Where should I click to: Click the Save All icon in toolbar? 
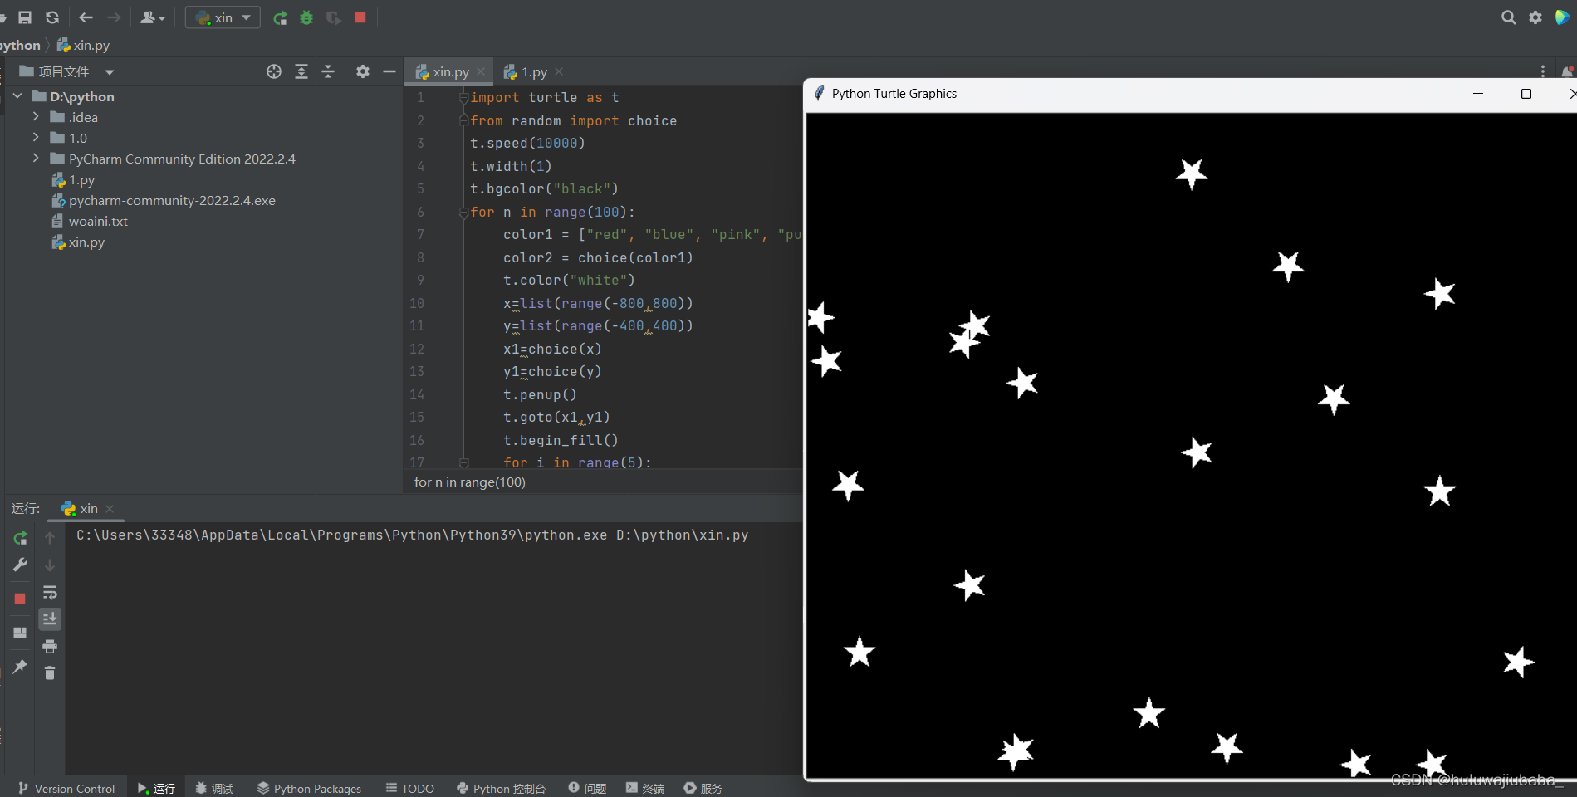click(25, 17)
